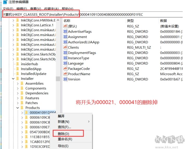Open the 收藏夹(A) menu

pyautogui.click(x=51, y=9)
